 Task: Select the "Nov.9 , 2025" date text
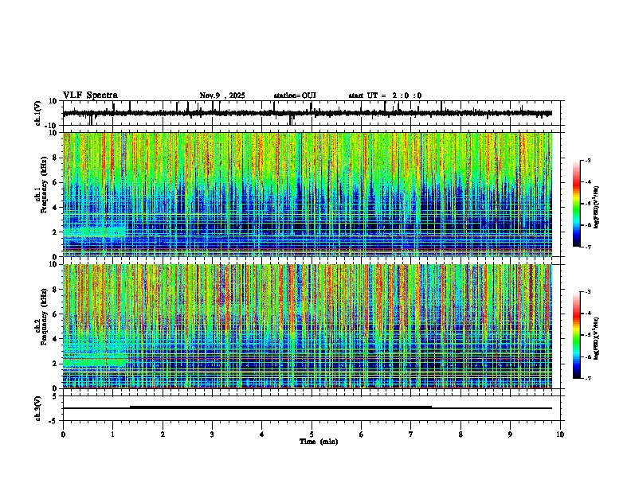pyautogui.click(x=222, y=95)
